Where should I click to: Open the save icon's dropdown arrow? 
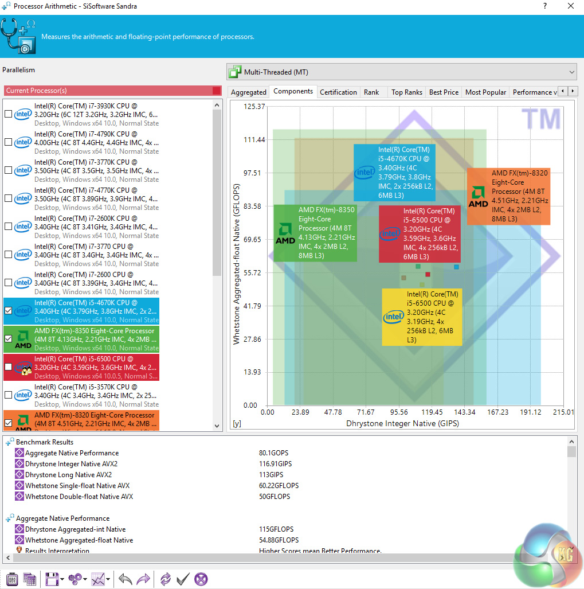point(62,579)
